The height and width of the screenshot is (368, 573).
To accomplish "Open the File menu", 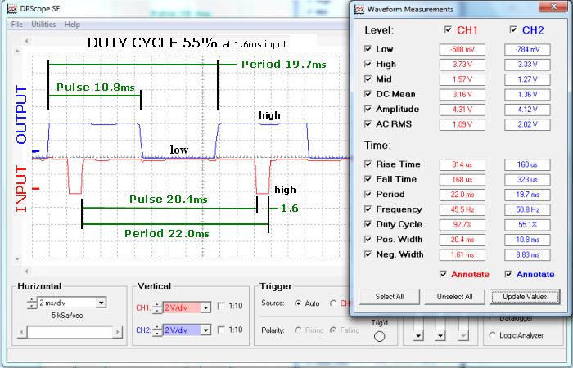I will [17, 25].
